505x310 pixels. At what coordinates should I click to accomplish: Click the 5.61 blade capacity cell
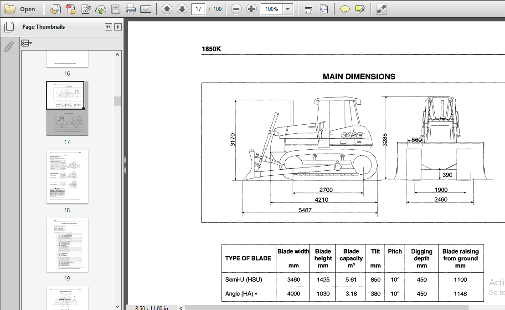click(351, 280)
